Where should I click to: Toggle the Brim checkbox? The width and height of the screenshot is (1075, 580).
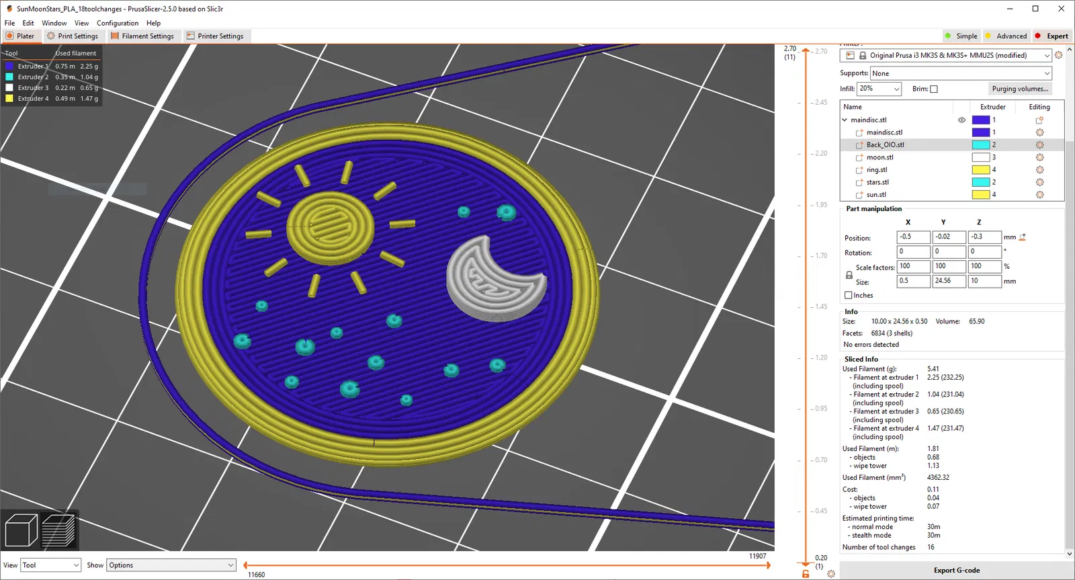933,89
